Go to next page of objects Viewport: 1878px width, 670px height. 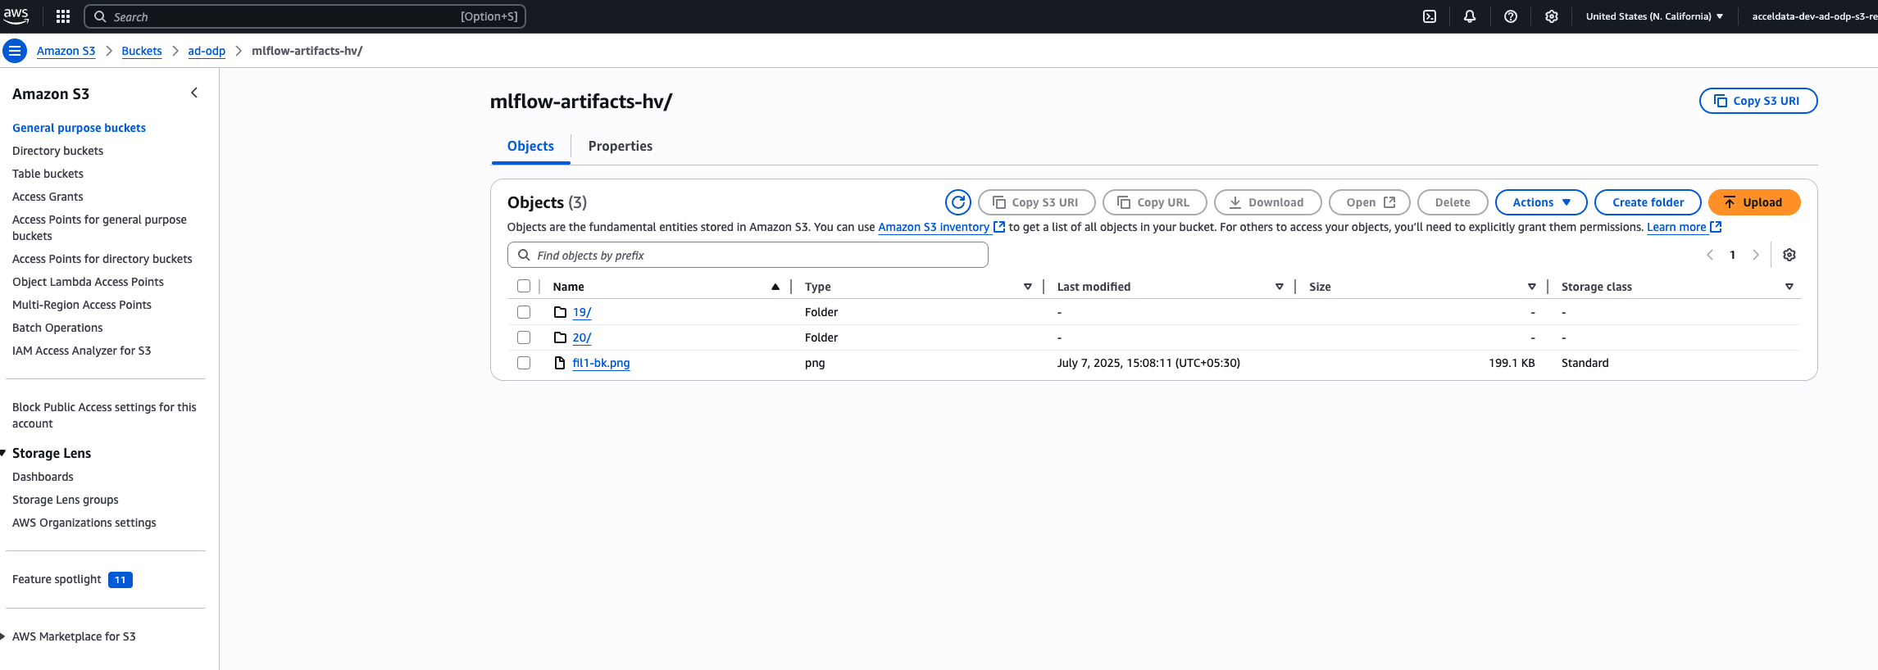pos(1756,255)
